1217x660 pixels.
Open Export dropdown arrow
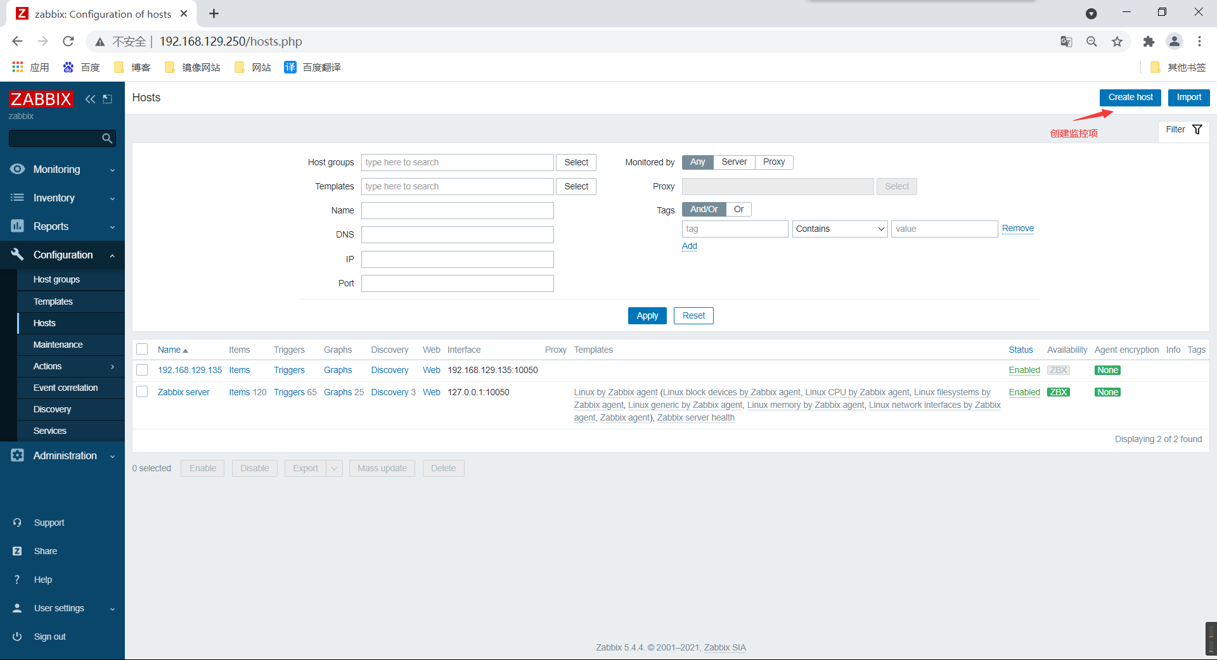334,468
